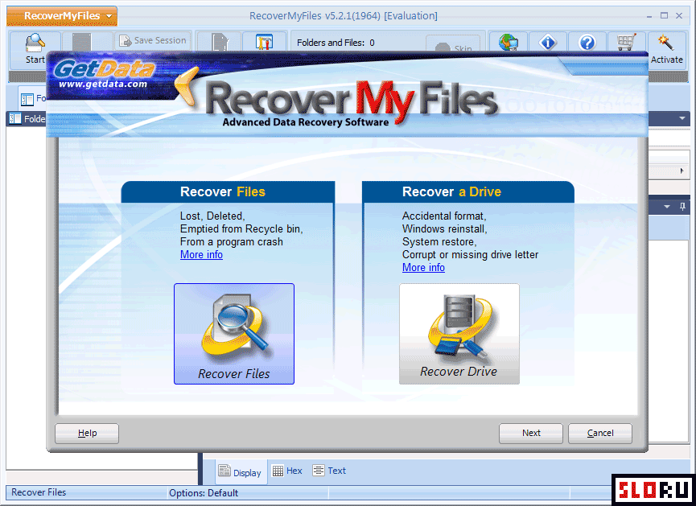Click the www.getdata.com GetData logo
This screenshot has height=506, width=696.
[104, 75]
